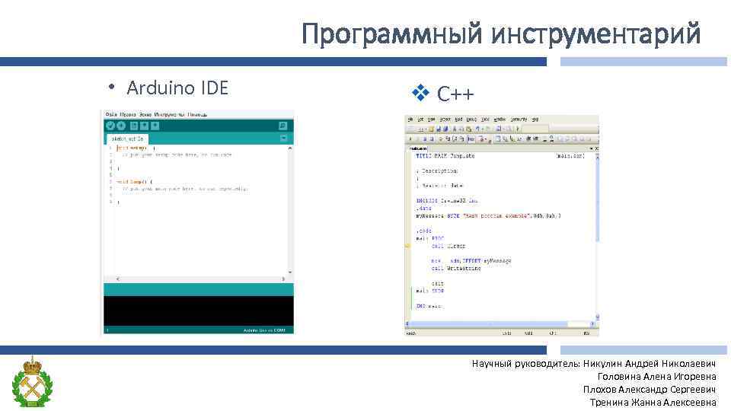Click the Open sketch icon in Arduino toolbar
731x411 pixels.
point(145,126)
